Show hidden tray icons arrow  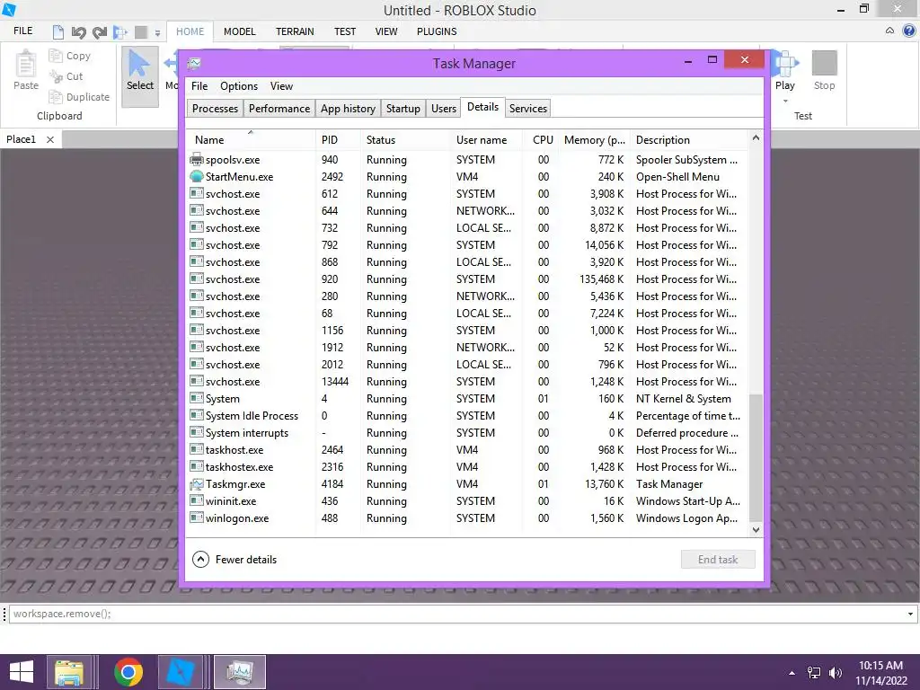click(792, 673)
